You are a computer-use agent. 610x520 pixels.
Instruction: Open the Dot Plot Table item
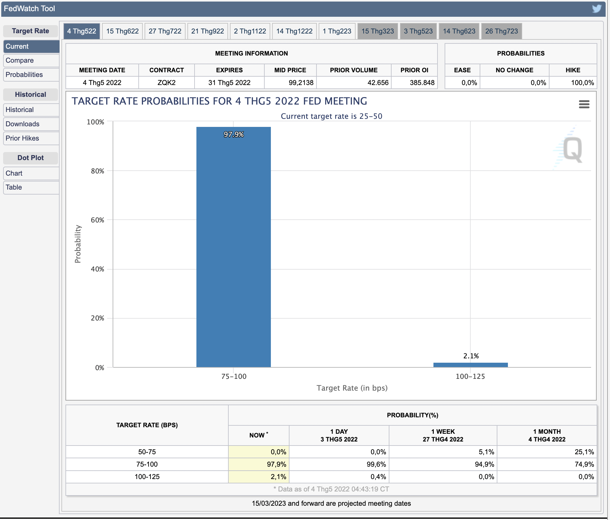[x=31, y=187]
